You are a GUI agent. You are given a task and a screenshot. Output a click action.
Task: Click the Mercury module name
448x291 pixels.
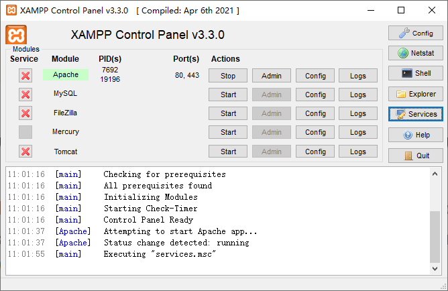(x=66, y=131)
